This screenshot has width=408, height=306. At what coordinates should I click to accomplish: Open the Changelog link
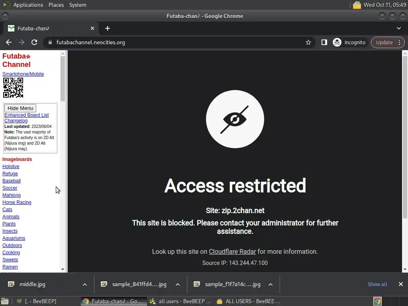click(x=16, y=121)
